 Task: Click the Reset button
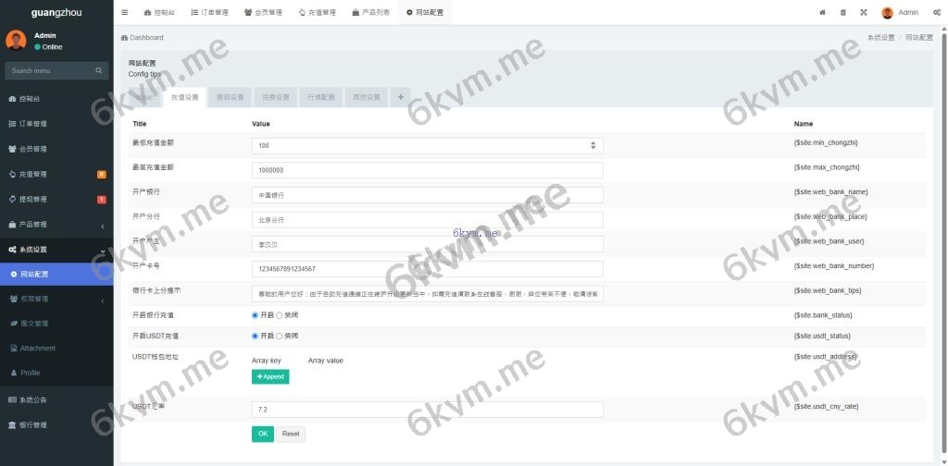click(x=291, y=434)
